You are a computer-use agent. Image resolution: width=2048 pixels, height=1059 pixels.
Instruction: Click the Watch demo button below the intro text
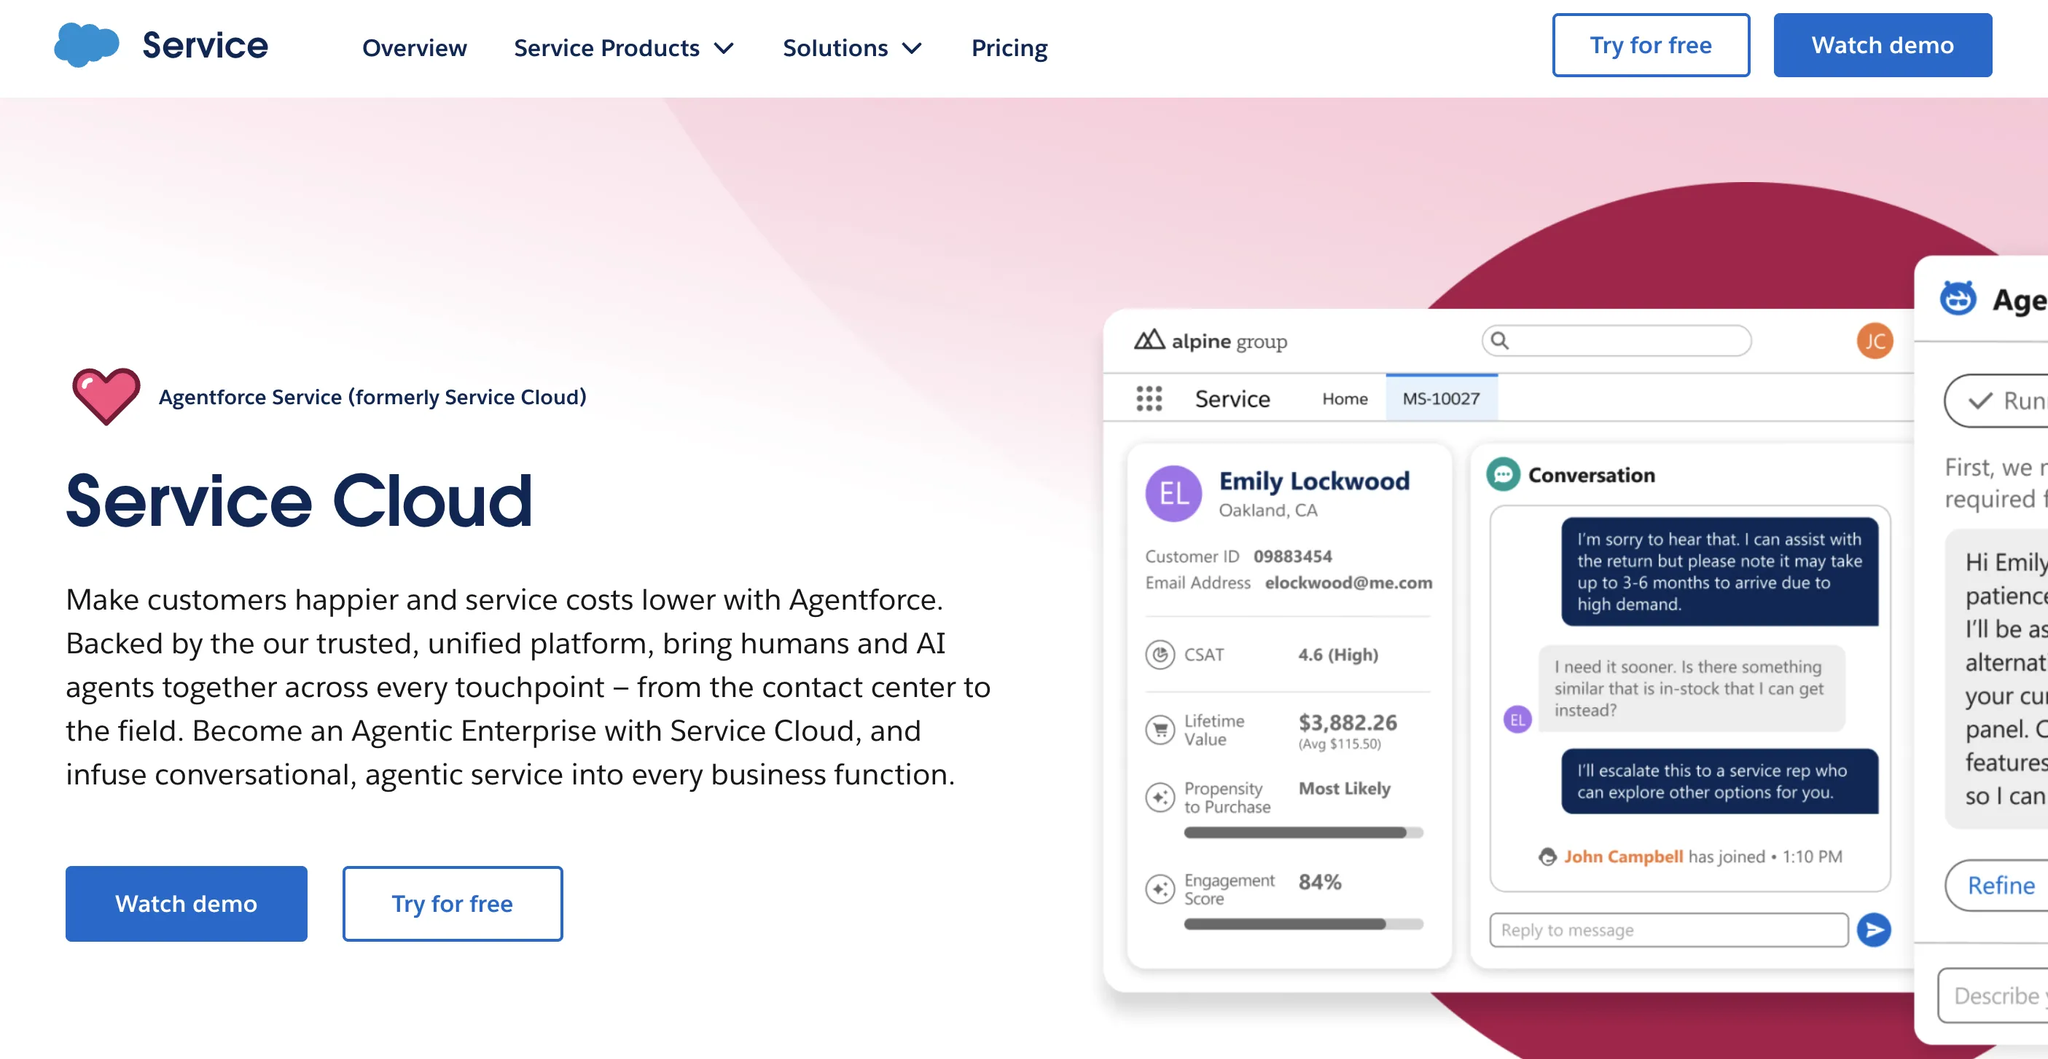pos(186,903)
